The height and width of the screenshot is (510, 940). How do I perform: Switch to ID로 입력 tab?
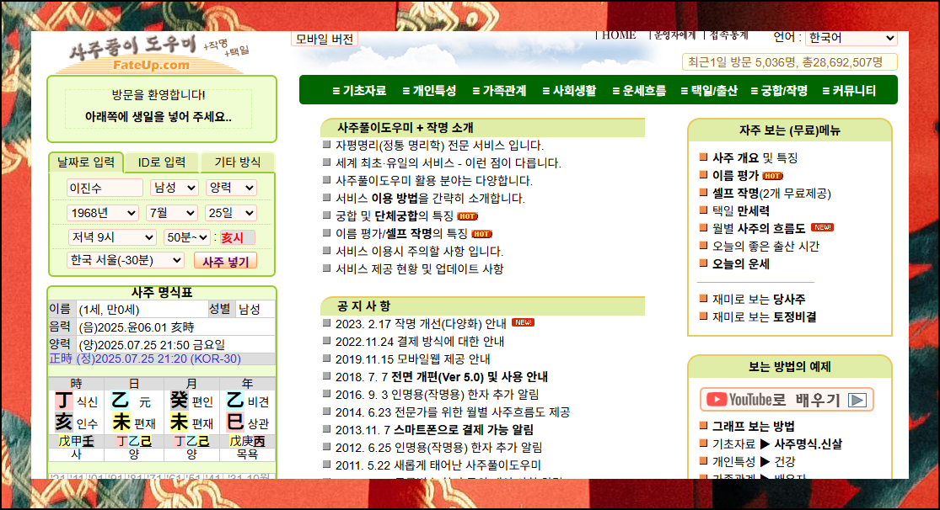coord(162,162)
